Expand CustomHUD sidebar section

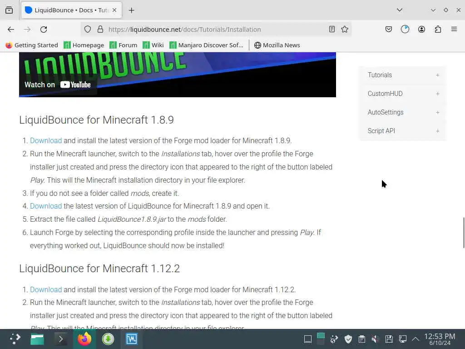[437, 94]
